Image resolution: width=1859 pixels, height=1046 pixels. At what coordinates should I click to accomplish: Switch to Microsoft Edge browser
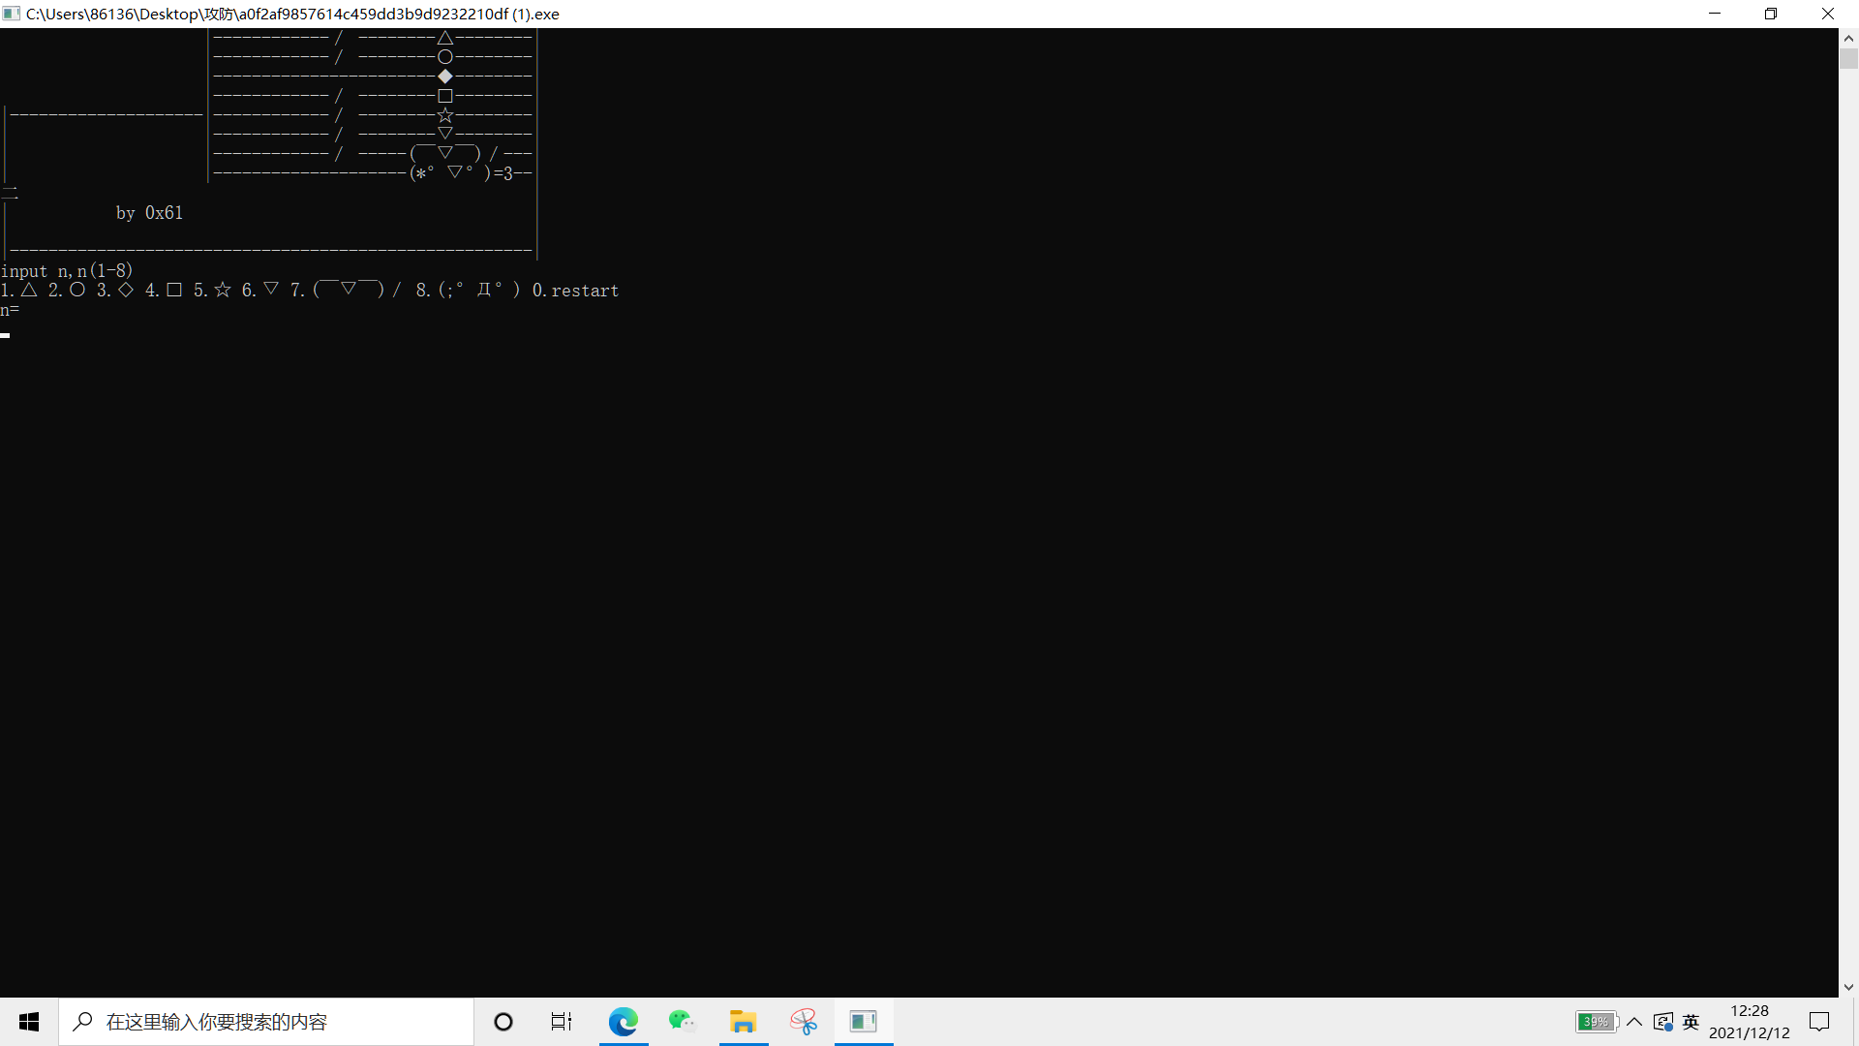(x=623, y=1022)
